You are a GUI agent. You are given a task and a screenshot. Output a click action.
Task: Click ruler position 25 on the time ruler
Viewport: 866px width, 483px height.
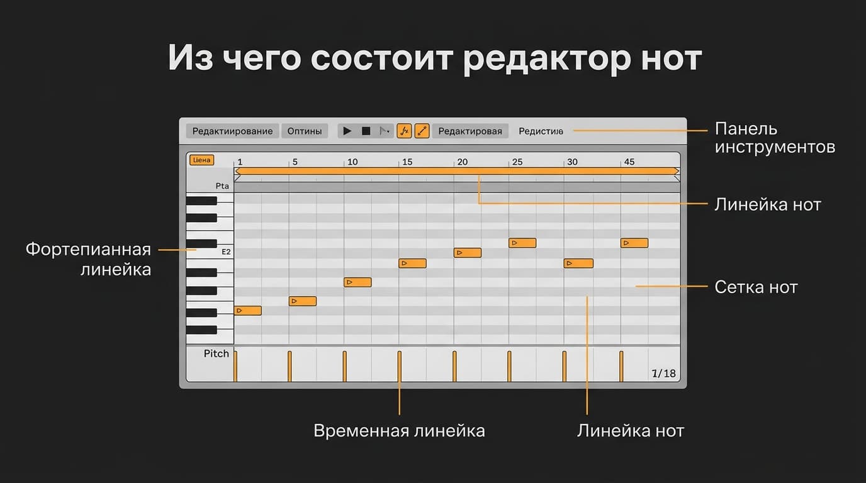[x=517, y=162]
